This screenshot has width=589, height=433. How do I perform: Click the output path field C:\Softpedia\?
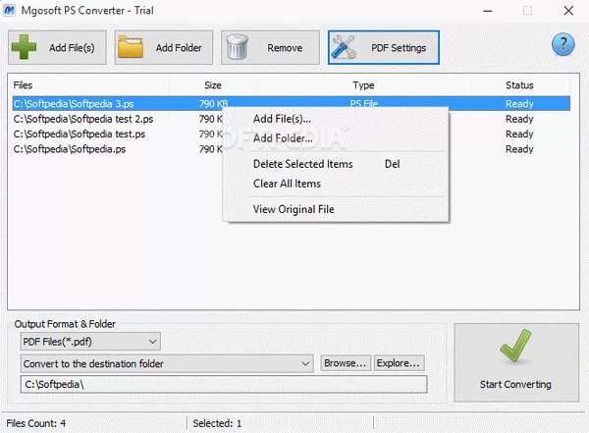224,384
